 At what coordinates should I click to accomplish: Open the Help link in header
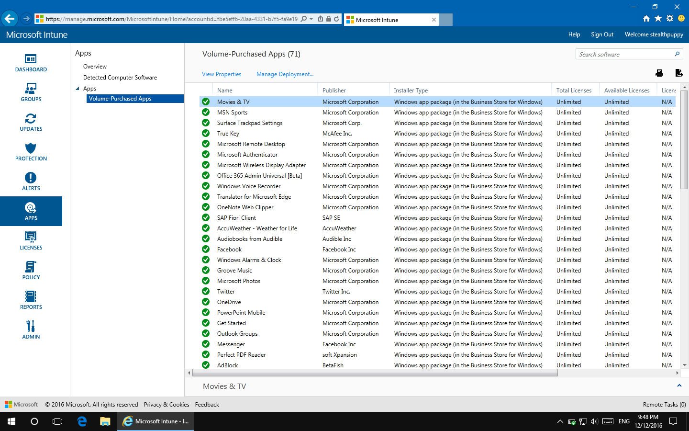coord(574,34)
